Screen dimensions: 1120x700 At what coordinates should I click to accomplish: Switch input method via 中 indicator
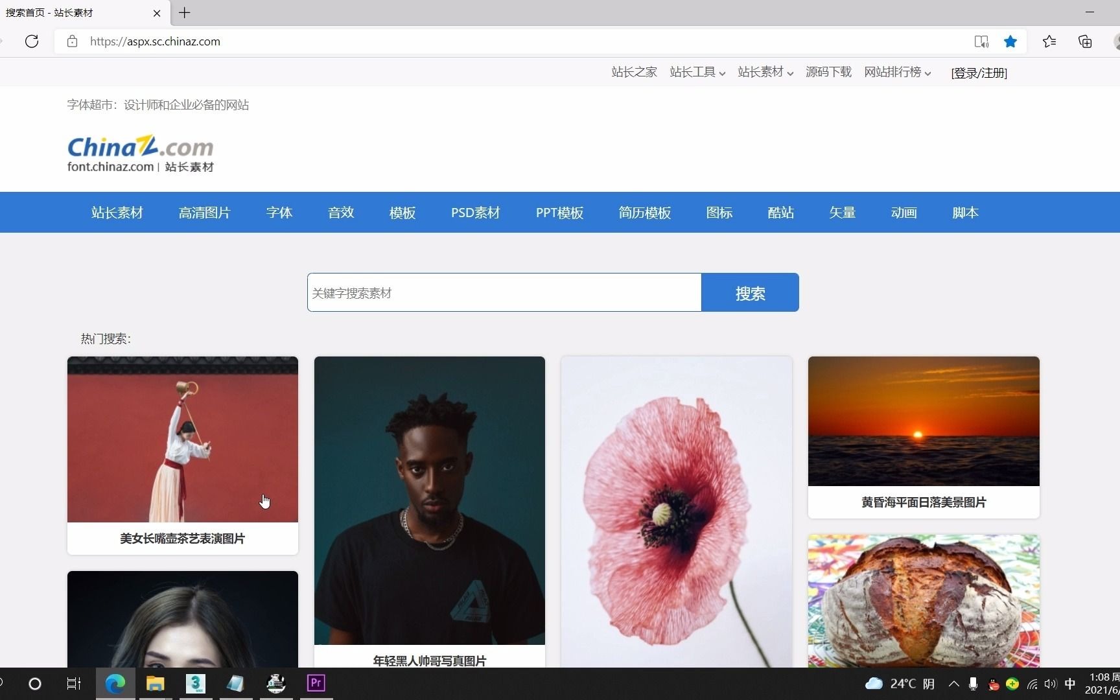[1071, 684]
